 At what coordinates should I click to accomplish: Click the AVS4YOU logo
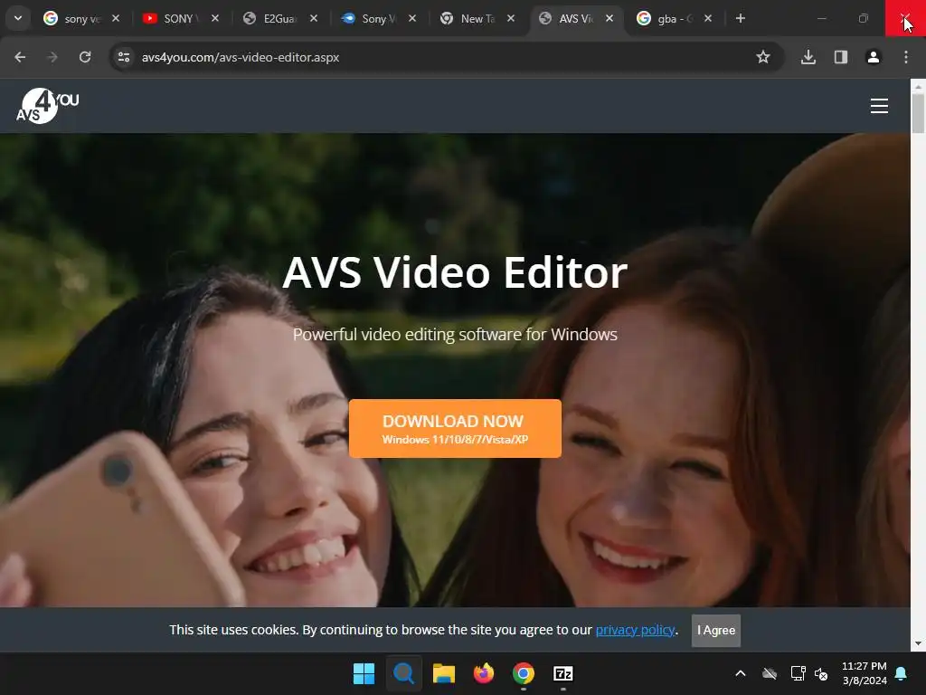pos(47,106)
